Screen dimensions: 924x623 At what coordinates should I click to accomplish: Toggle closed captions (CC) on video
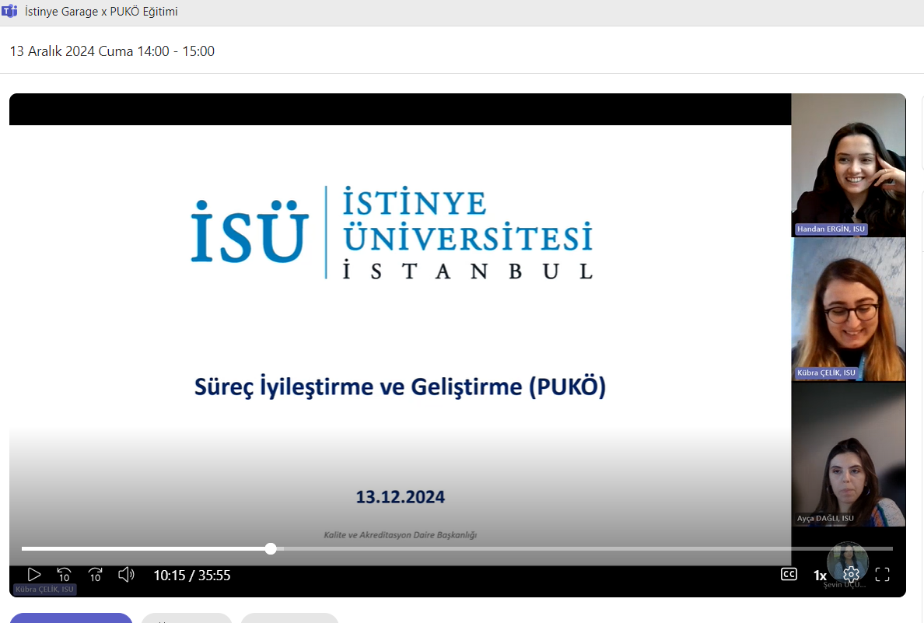(789, 575)
